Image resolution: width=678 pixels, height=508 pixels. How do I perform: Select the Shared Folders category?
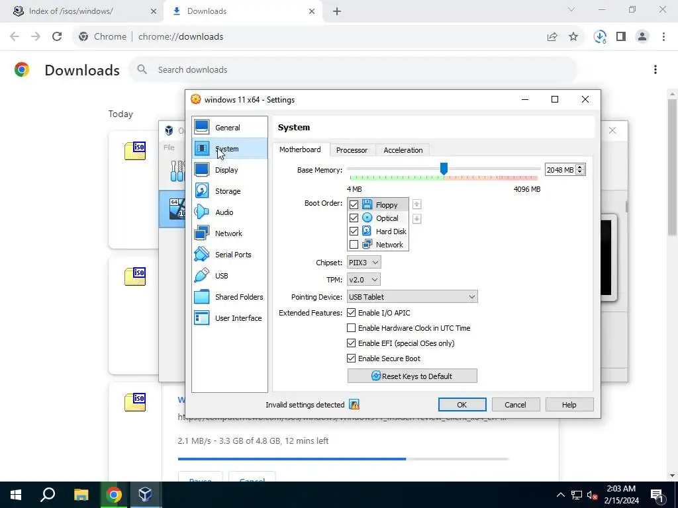tap(230, 297)
